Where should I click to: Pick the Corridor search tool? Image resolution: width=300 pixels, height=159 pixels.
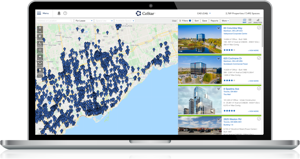coord(40,64)
